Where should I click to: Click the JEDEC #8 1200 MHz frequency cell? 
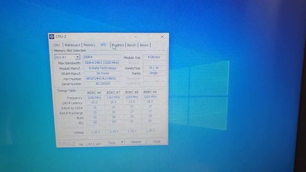132,97
